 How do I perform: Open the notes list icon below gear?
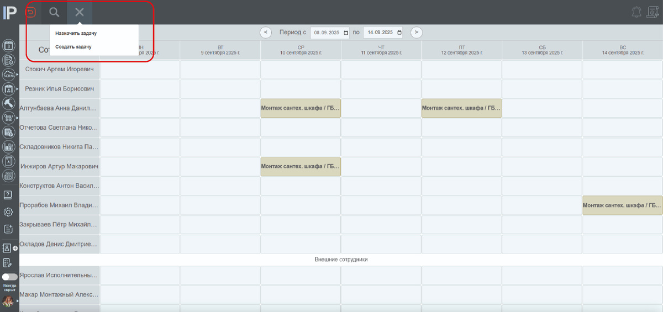point(8,229)
